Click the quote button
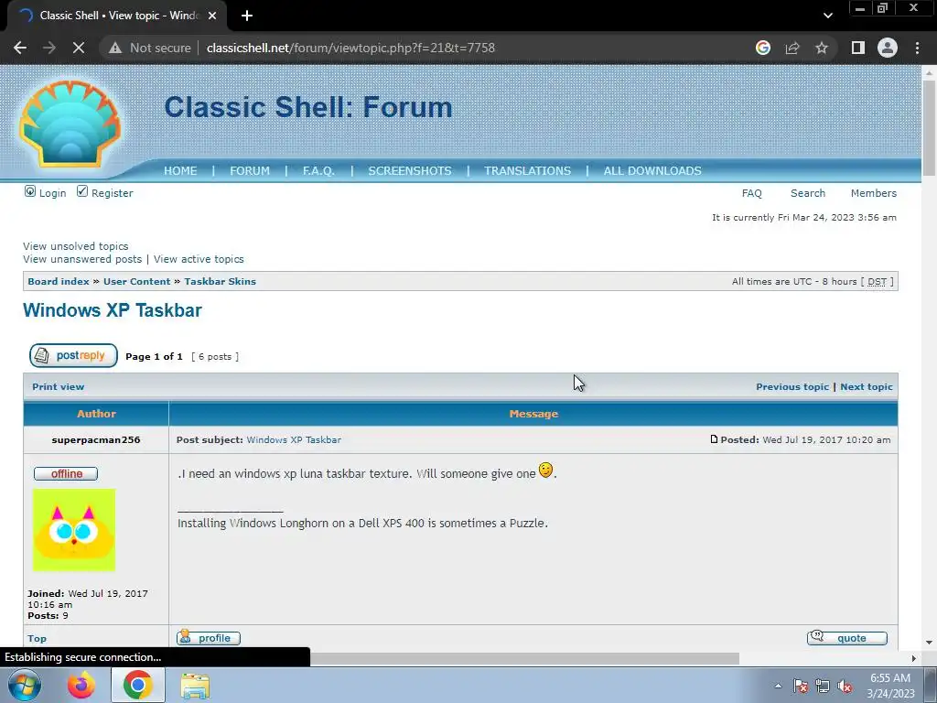Viewport: 937px width, 703px height. coord(846,638)
